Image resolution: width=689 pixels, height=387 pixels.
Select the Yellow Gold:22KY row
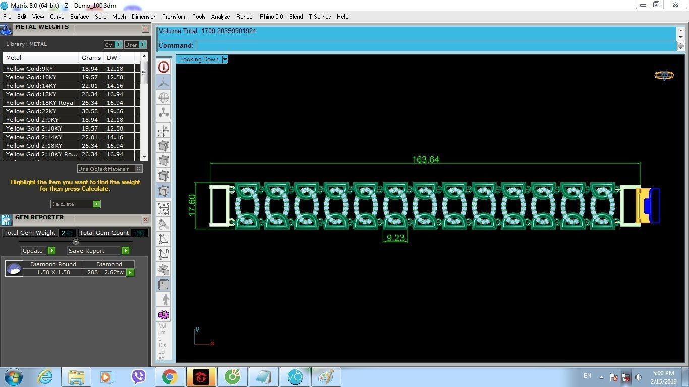tap(71, 111)
